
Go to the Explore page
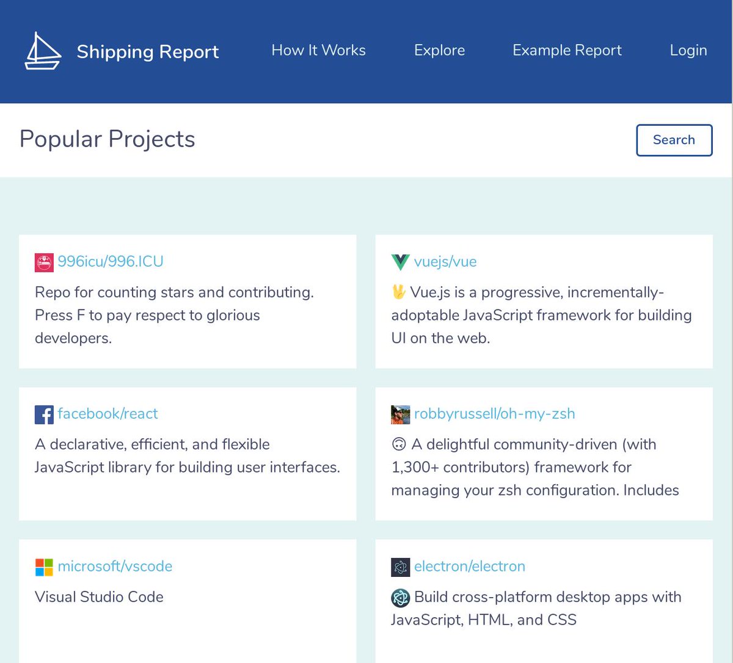pos(439,50)
